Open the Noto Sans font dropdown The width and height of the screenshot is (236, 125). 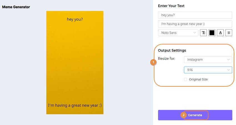click(178, 33)
